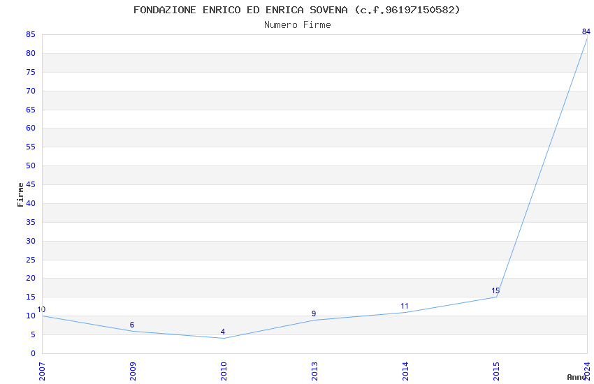594x384 pixels.
Task: Click the y-axis tick 55
Action: (31, 147)
